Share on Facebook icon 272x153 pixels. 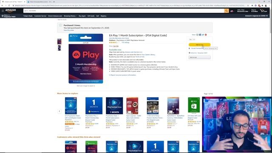[200, 35]
